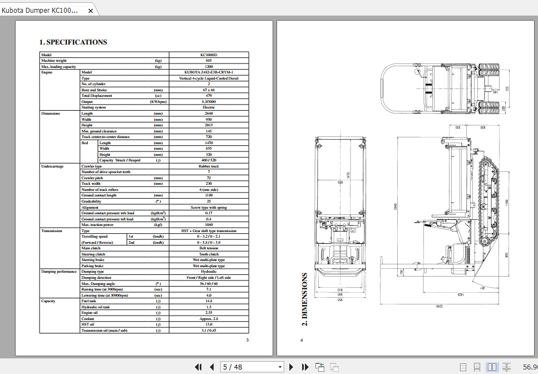Click the 1. SPECIFICATIONS heading on page 3

coord(73,42)
